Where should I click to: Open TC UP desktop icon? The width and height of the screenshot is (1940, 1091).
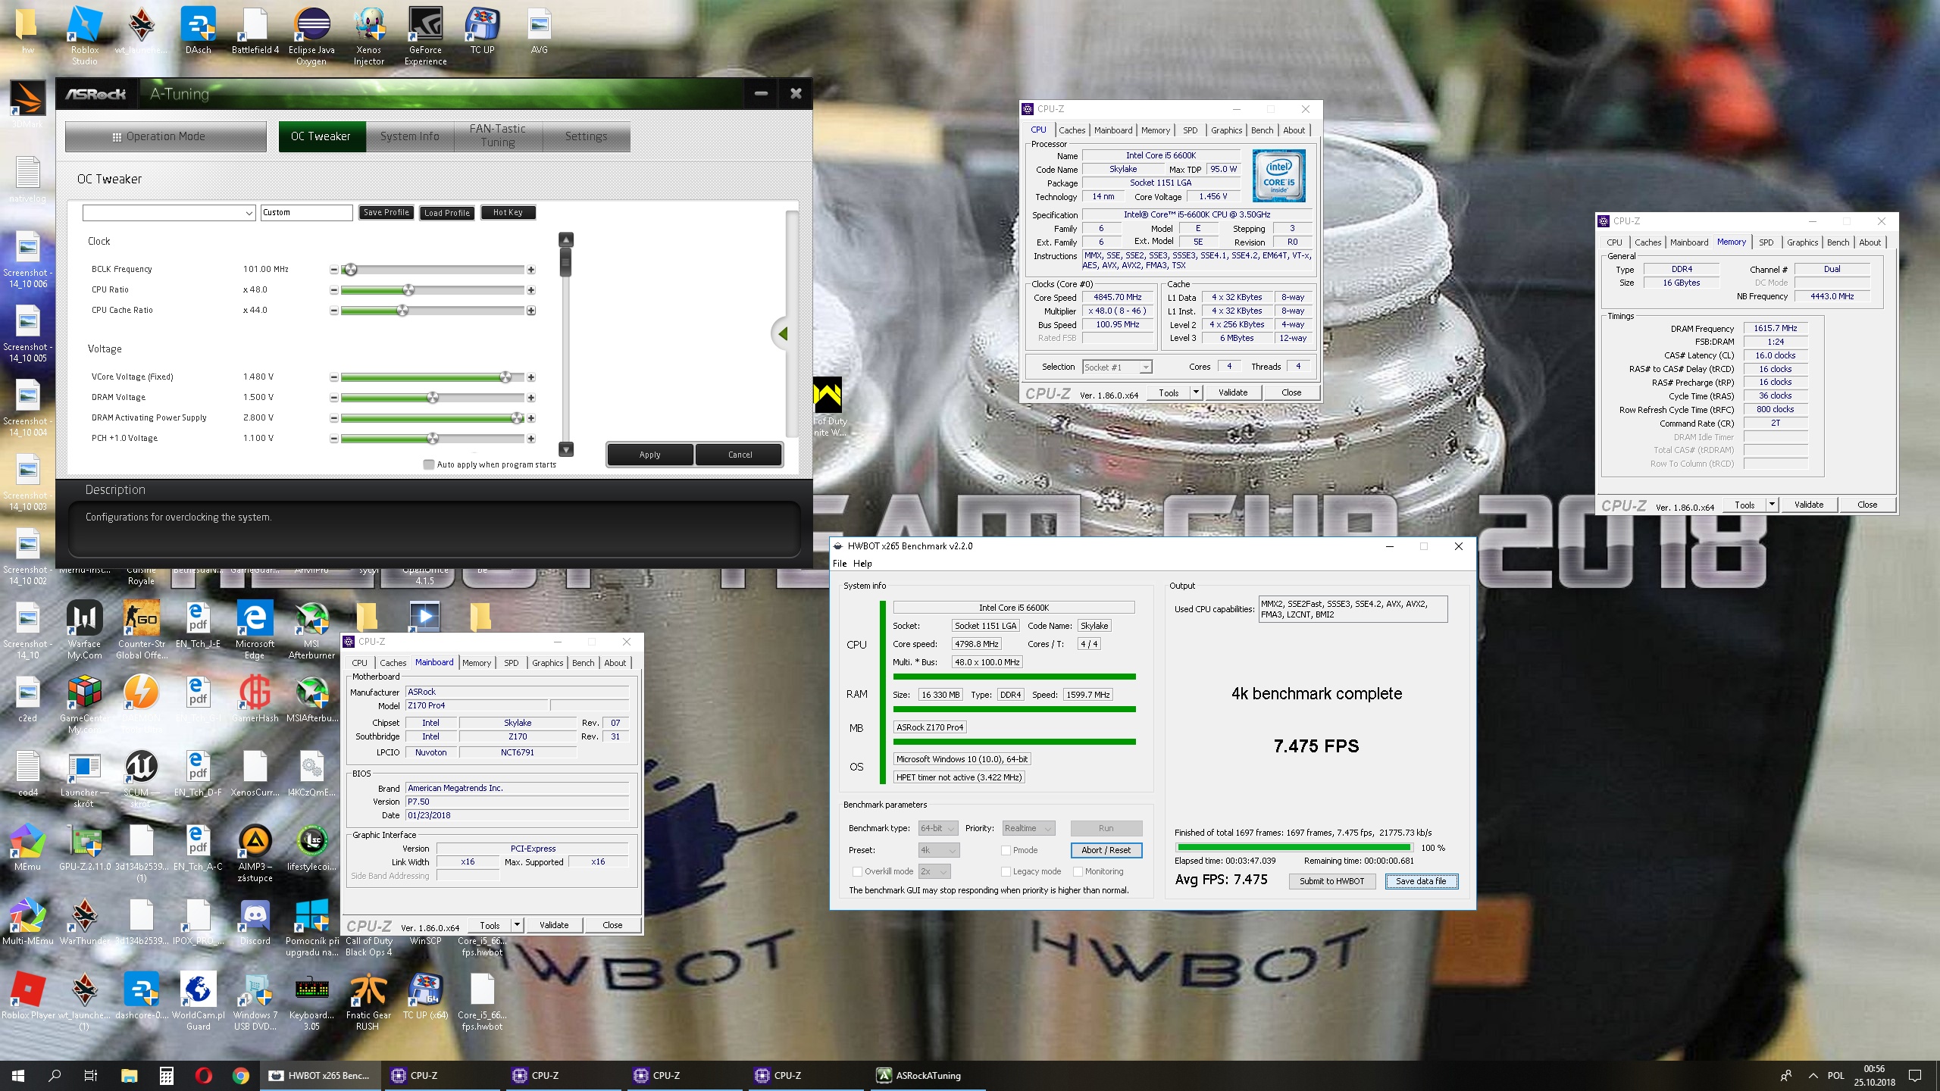click(482, 30)
